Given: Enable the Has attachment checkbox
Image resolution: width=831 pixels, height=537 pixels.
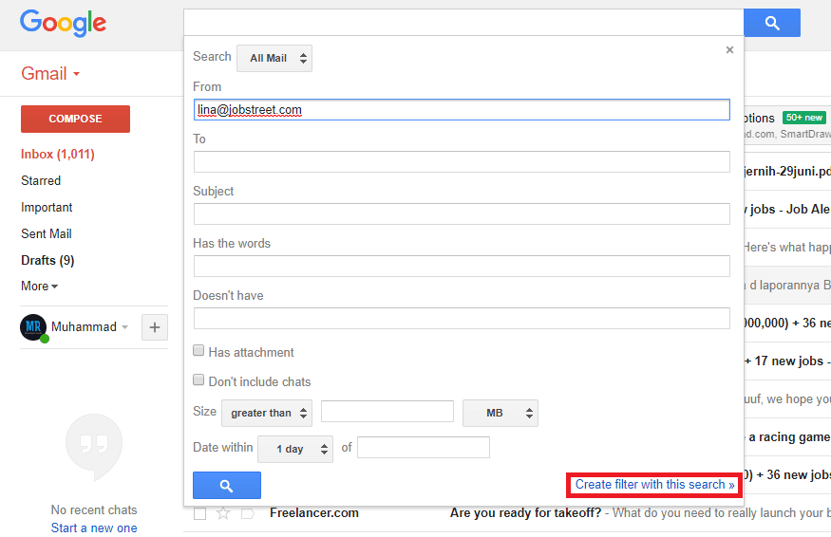Looking at the screenshot, I should (x=199, y=351).
